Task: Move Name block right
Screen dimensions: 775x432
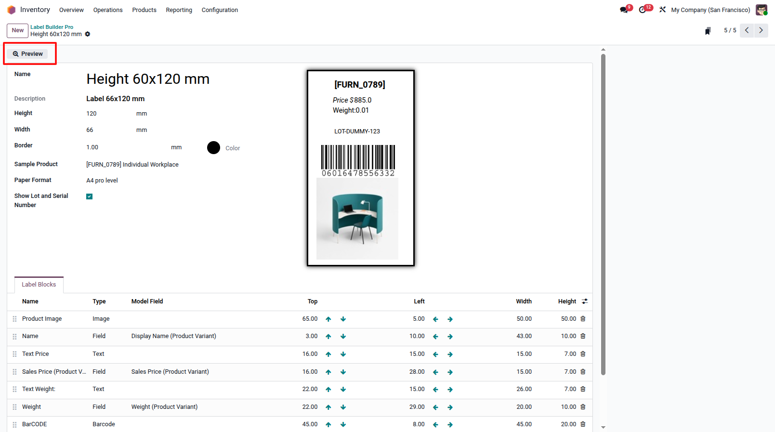Action: (x=450, y=337)
